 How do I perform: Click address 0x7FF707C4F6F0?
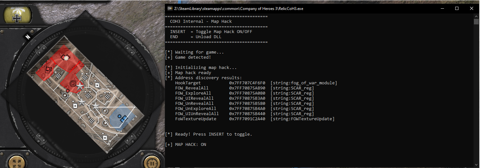[x=247, y=83]
